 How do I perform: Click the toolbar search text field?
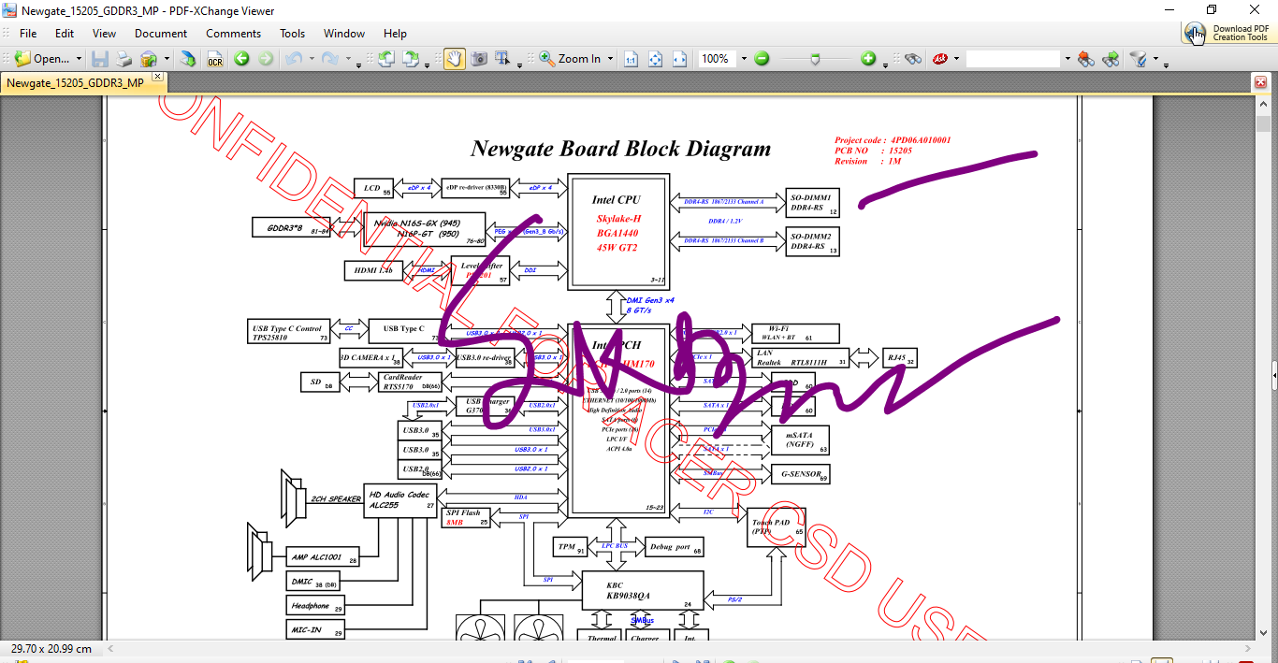(1013, 59)
